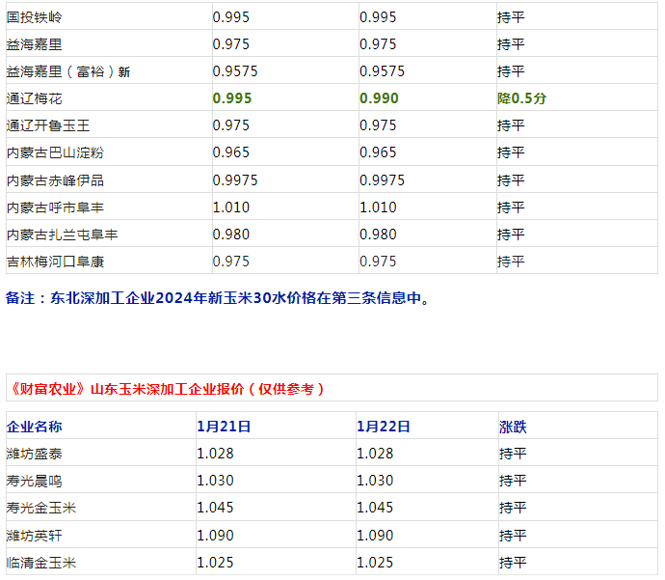Click the 1月21日 column header
Screen dimensions: 665x580
pos(224,427)
